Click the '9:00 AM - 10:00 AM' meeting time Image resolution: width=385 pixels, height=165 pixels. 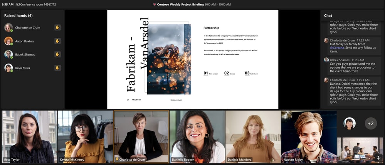click(218, 4)
